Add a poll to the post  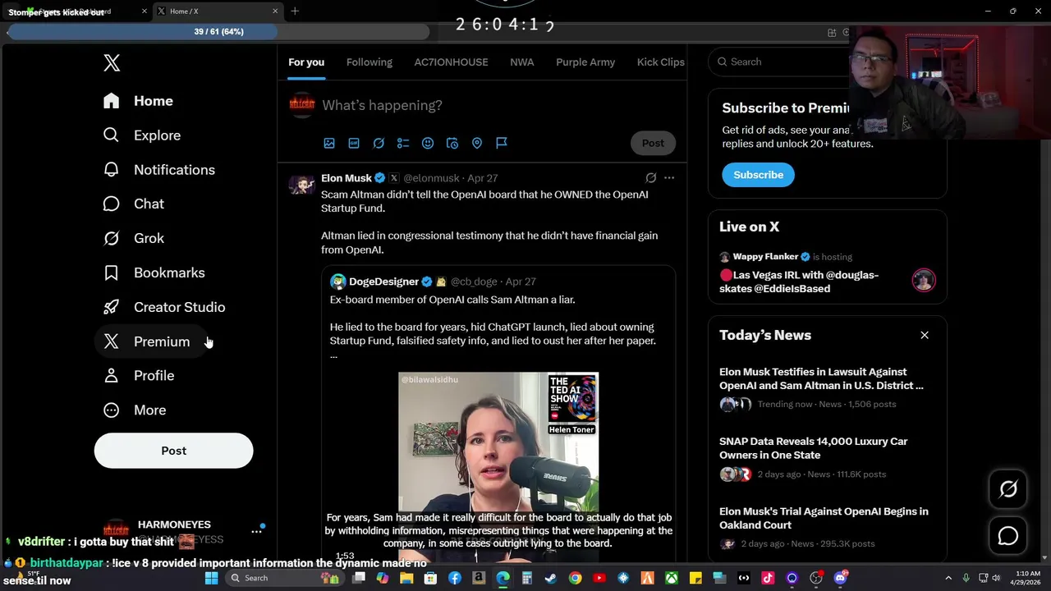(403, 143)
